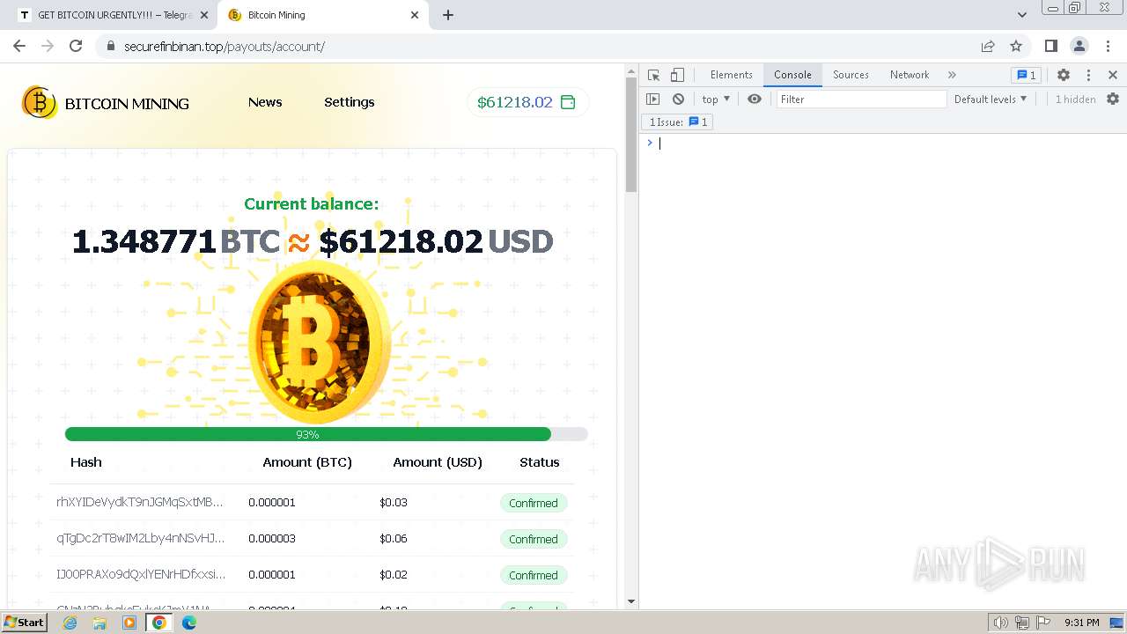Image resolution: width=1127 pixels, height=634 pixels.
Task: Open Windows Media Player from the taskbar
Action: tap(129, 623)
